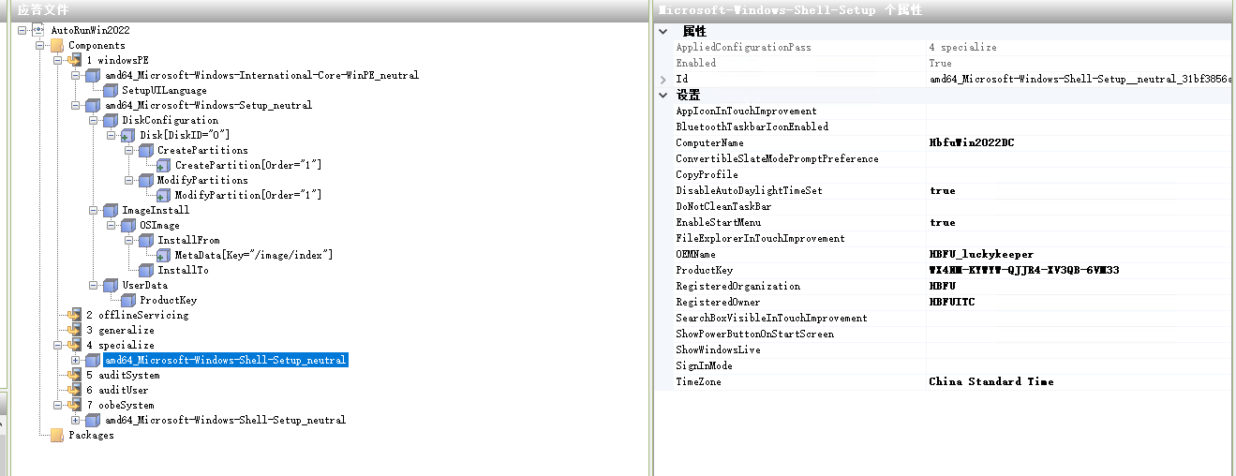Select the CreatePartition[Order="1"] node
This screenshot has height=476, width=1236.
(x=247, y=165)
